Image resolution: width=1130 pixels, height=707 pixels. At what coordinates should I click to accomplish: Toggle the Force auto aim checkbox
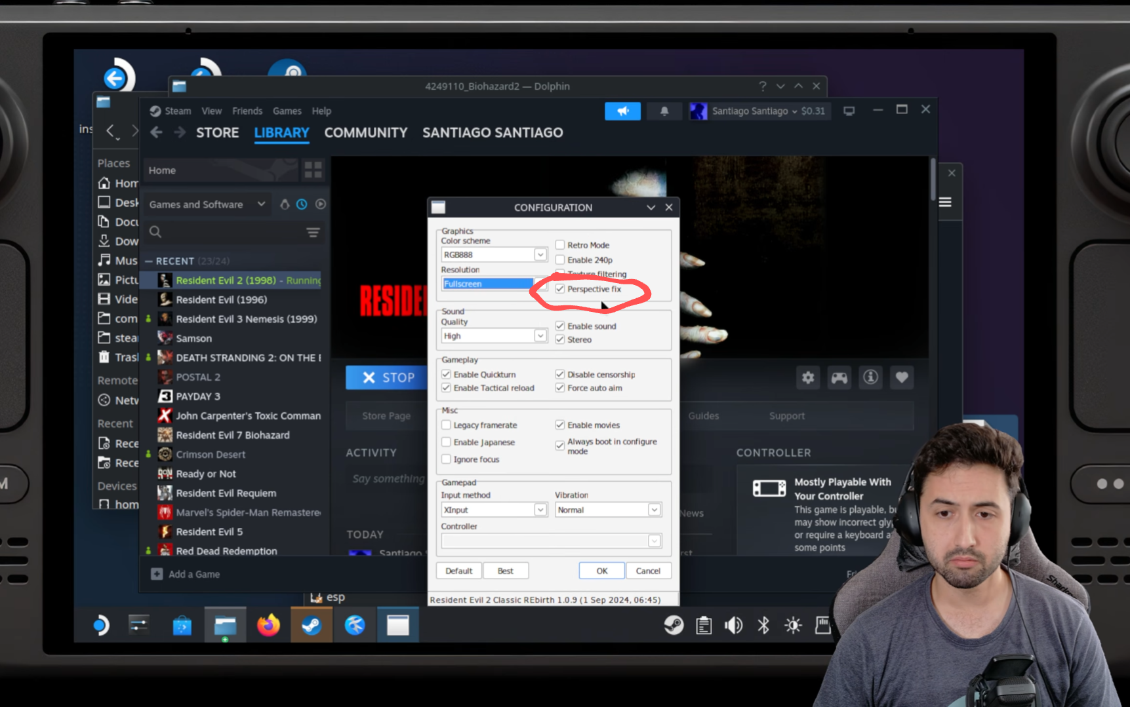[560, 388]
